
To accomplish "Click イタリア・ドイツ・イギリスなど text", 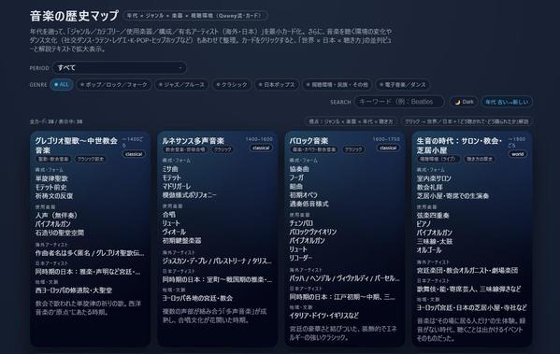I will pos(323,316).
